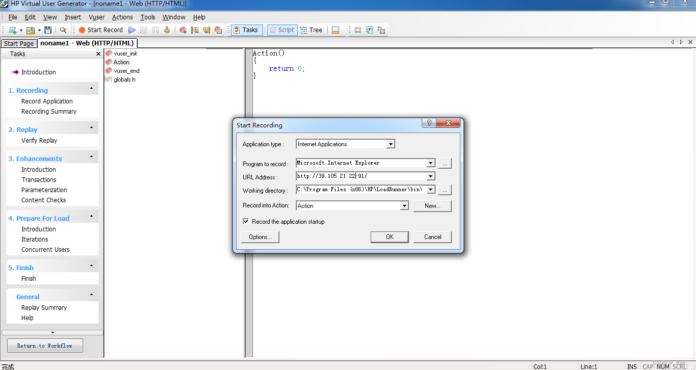Toggle the Output Window icon
Image resolution: width=696 pixels, height=370 pixels.
coord(336,30)
